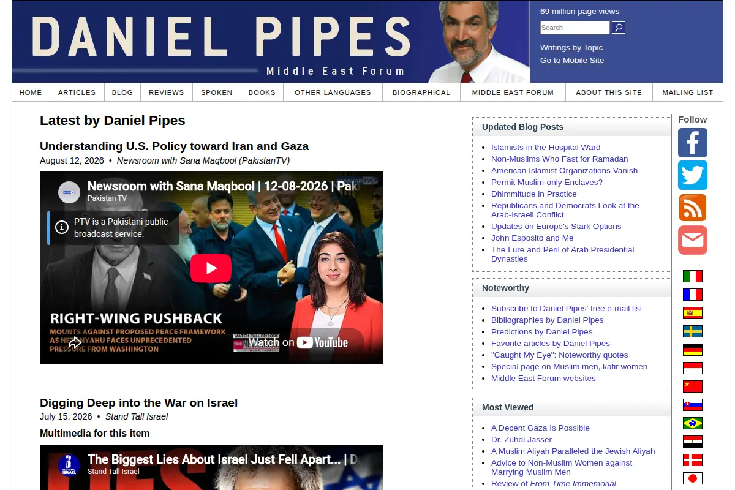This screenshot has width=735, height=490.
Task: Select the Japanese flag language icon
Action: coord(693,478)
